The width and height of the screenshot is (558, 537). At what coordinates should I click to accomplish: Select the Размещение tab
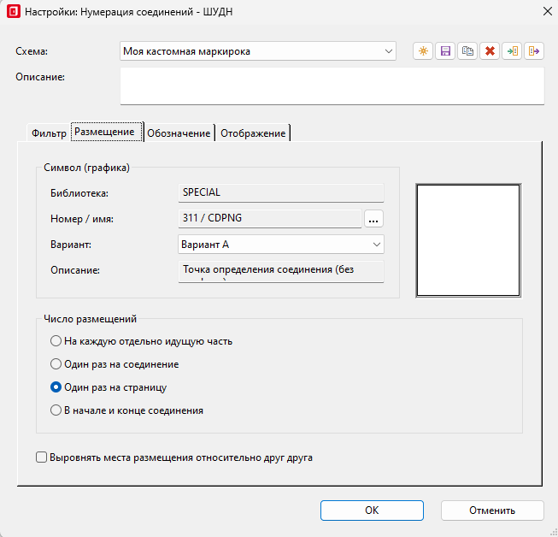[x=107, y=132]
